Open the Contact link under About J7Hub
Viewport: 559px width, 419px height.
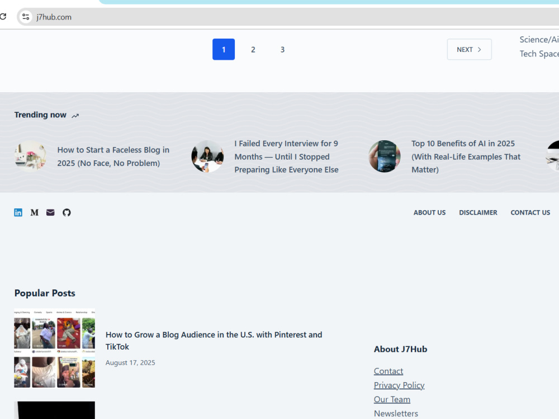[389, 372]
